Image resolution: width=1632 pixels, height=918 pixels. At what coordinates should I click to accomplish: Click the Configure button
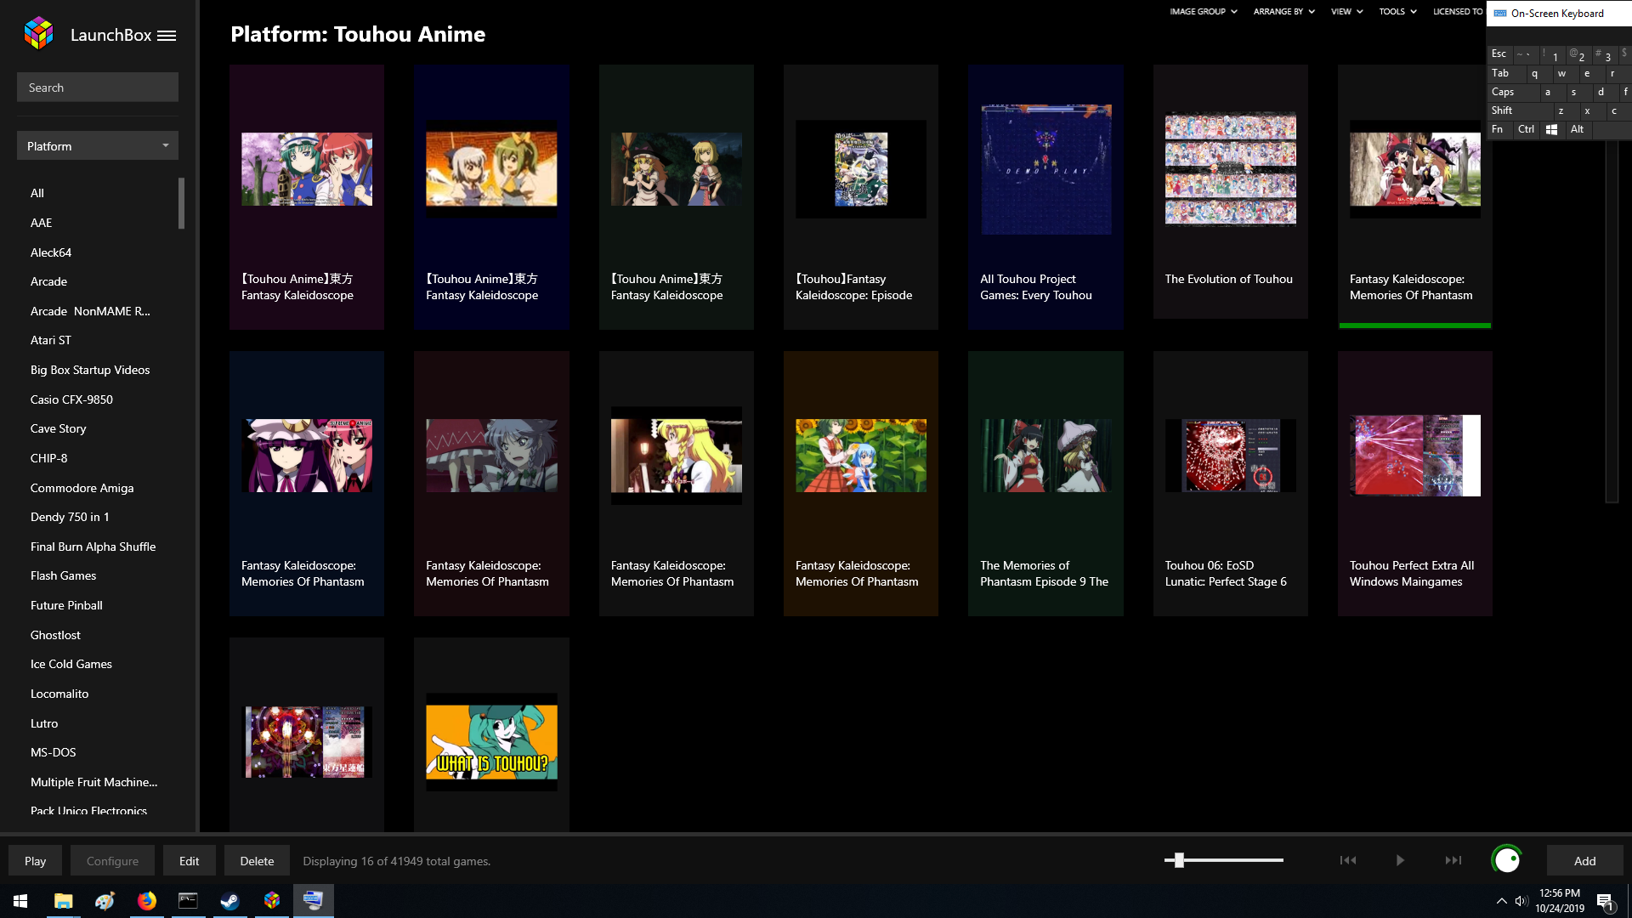pos(112,861)
